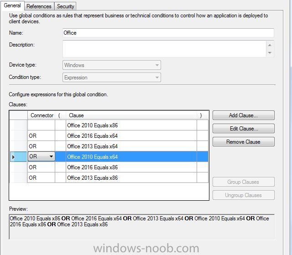Viewport: 292px width, 255px height.
Task: Click the row selector arrow of selected clause
Action: tap(18, 157)
